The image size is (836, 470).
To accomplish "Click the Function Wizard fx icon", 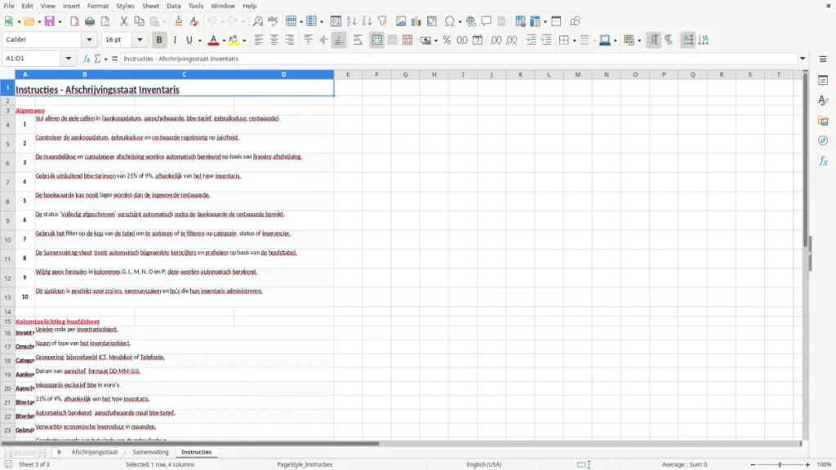I will (x=87, y=59).
